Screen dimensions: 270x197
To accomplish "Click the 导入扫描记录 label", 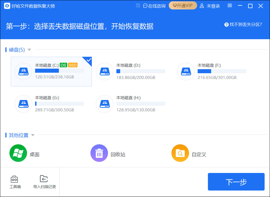I will [x=45, y=187].
